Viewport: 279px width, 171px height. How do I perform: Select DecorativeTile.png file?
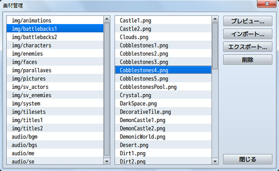click(x=163, y=112)
